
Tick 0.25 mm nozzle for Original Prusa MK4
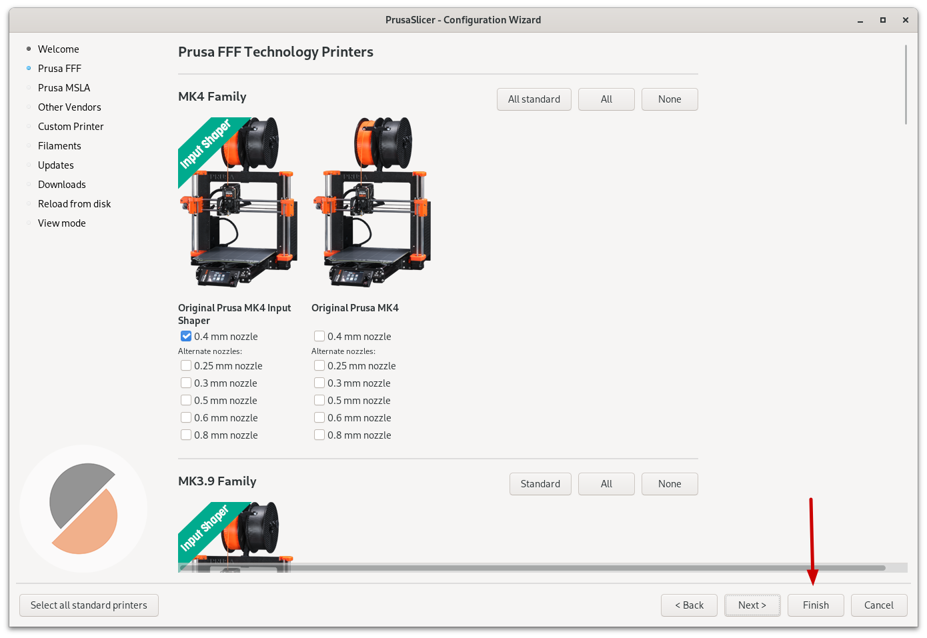(319, 366)
